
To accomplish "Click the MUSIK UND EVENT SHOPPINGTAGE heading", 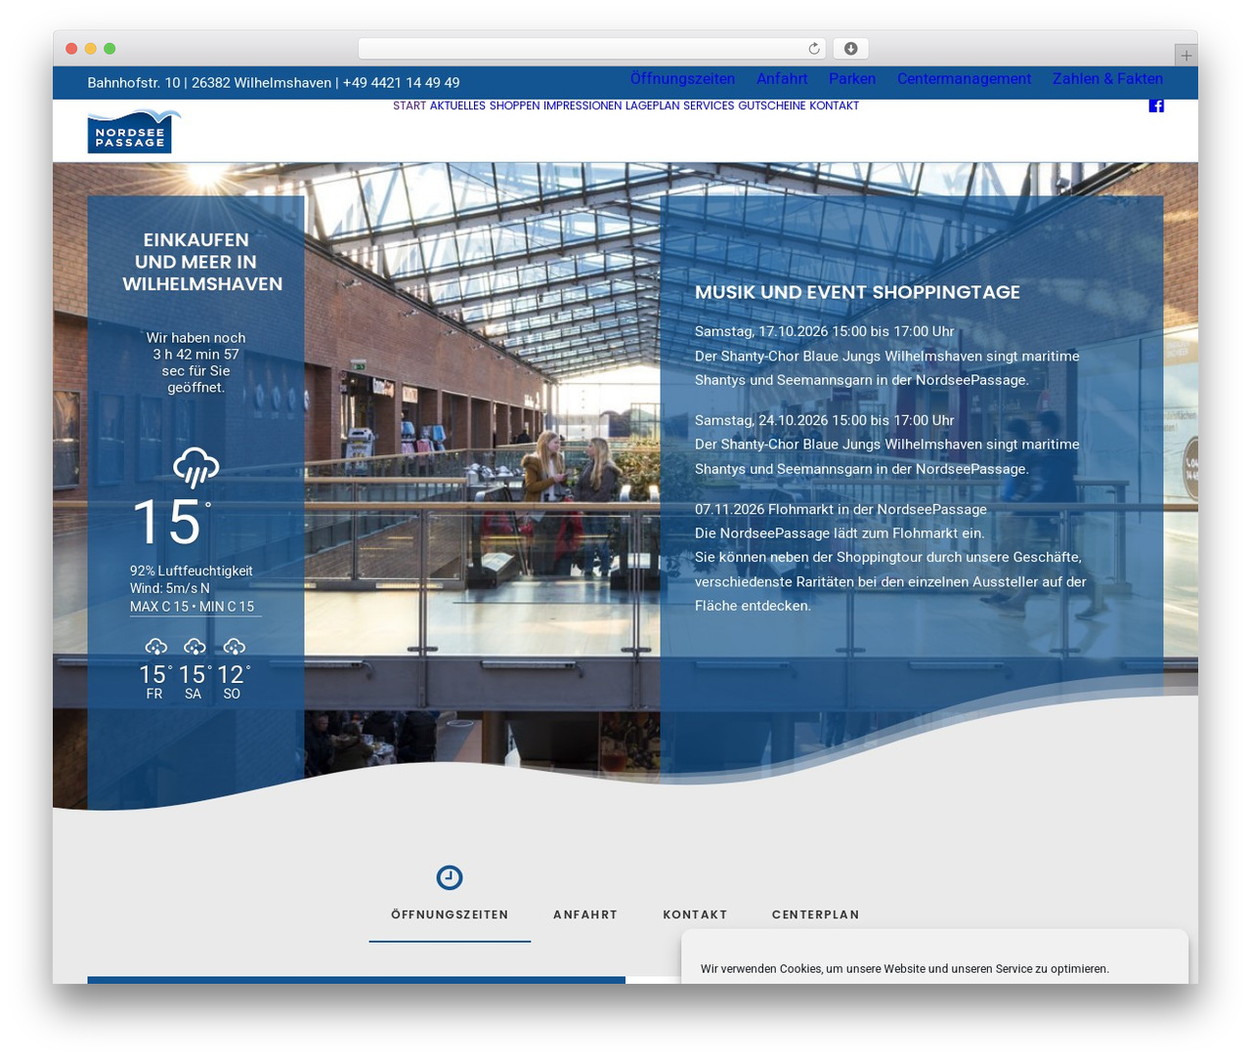I will (857, 292).
